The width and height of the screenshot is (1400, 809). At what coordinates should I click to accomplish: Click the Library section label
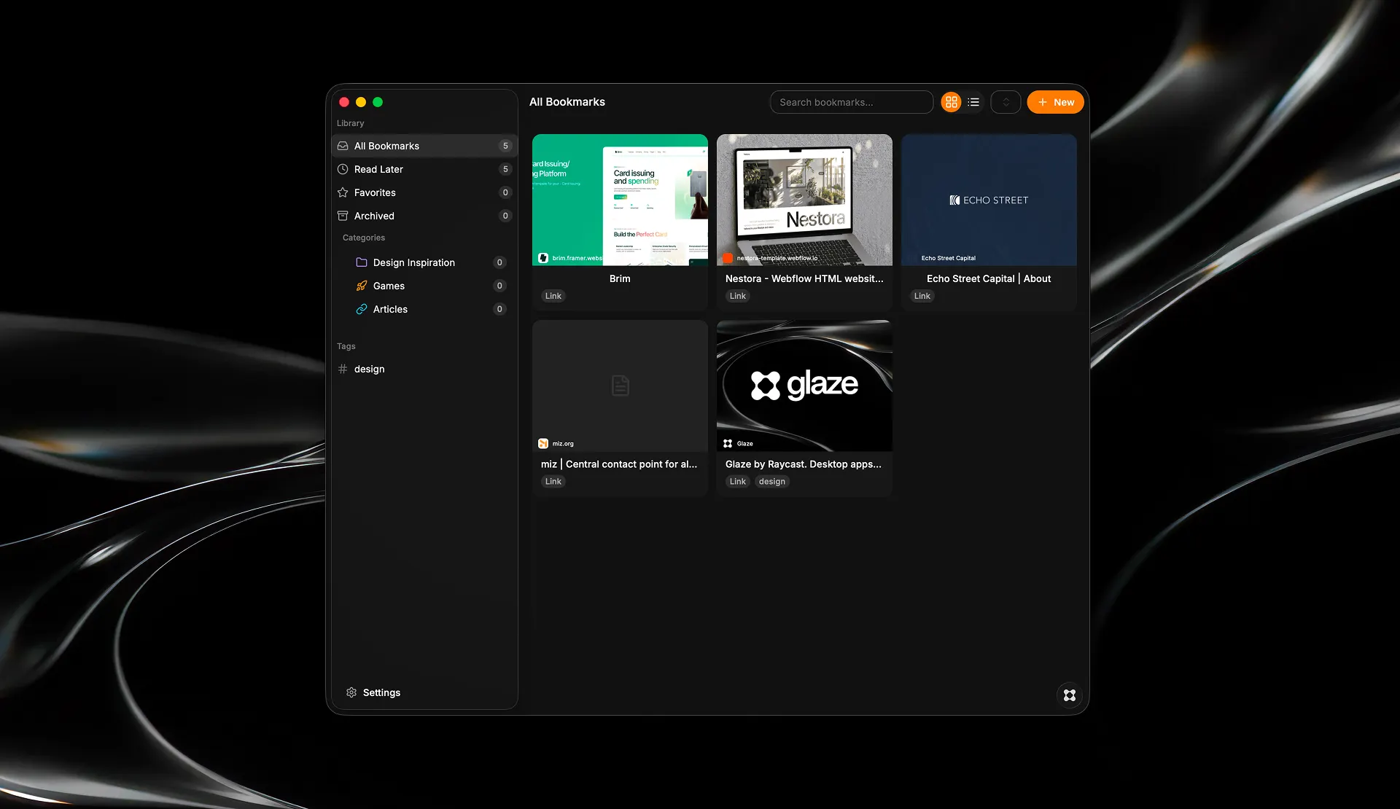pyautogui.click(x=350, y=123)
